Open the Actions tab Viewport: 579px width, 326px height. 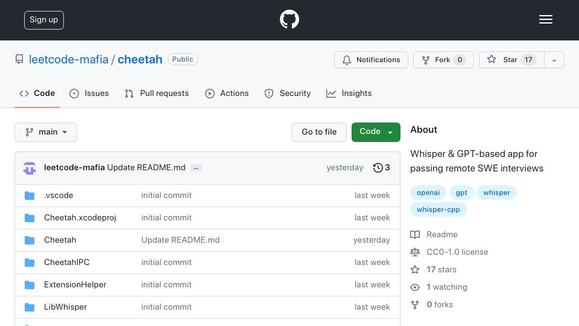[227, 94]
